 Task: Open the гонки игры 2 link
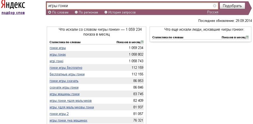point(59,114)
